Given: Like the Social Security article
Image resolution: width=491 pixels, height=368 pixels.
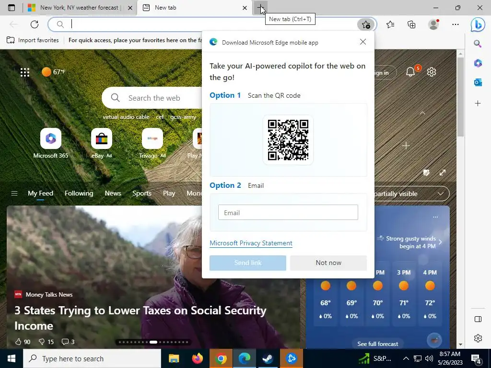Looking at the screenshot, I should coord(23,342).
